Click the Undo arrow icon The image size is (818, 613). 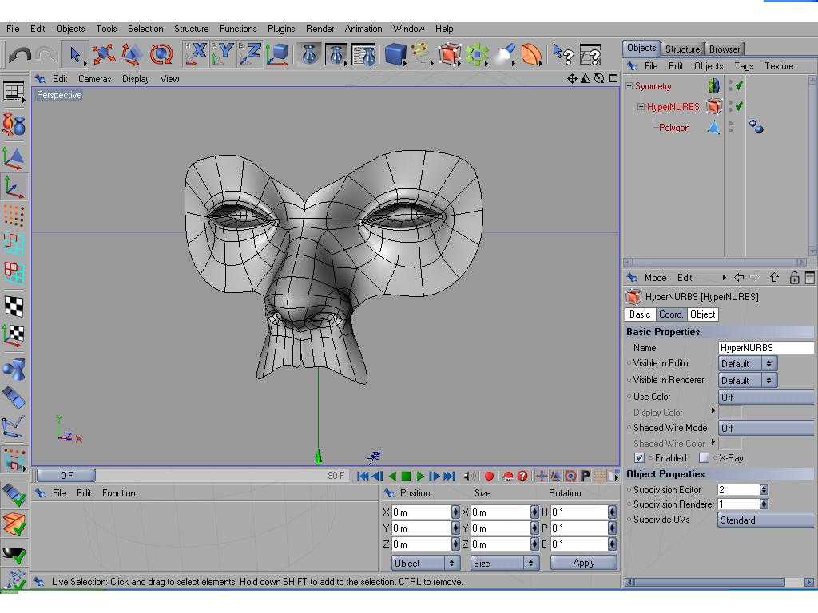[x=20, y=55]
